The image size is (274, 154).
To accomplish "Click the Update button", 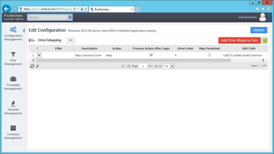I will click(x=259, y=30).
